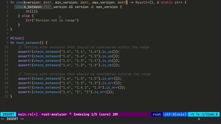Click the assert with "1", "1" on line 20
This screenshot has width=221, height=124.
tap(66, 92)
